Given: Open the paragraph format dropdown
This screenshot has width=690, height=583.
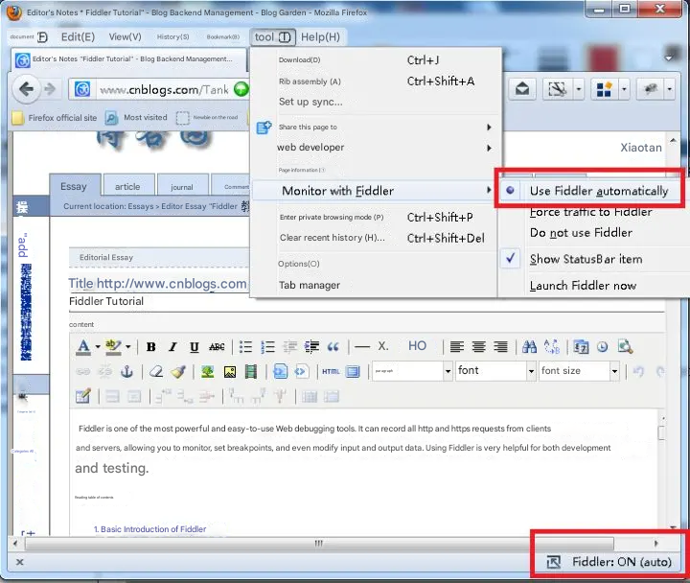Looking at the screenshot, I should point(413,371).
